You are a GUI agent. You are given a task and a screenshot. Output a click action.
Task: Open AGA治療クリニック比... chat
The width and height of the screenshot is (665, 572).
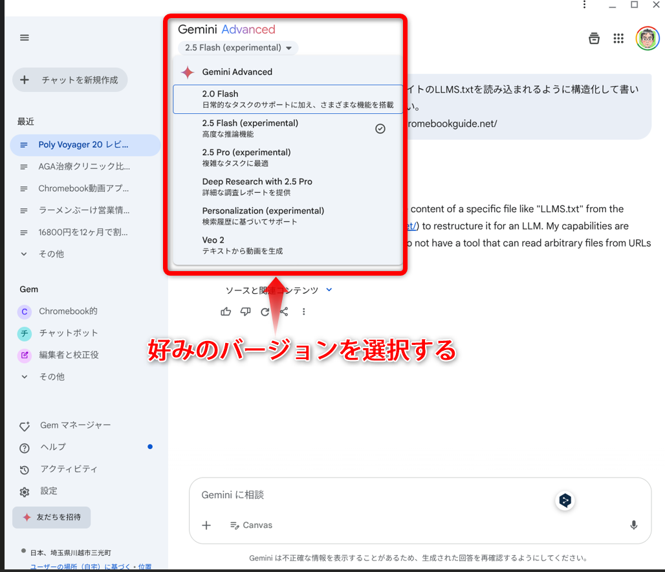pos(85,167)
